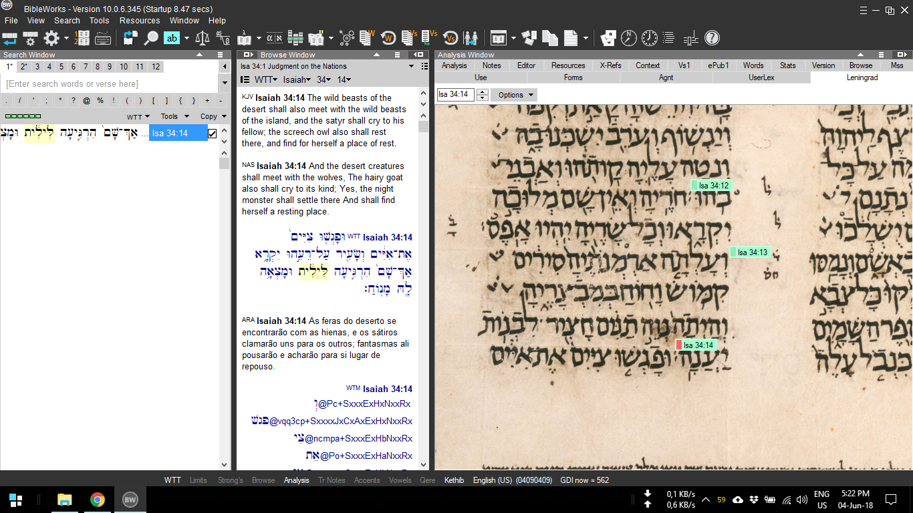The width and height of the screenshot is (913, 513).
Task: Click the network graph toolbar icon
Action: 346,38
